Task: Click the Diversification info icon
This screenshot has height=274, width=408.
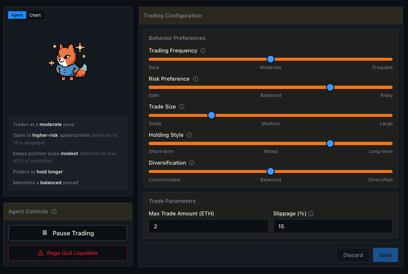Action: [x=191, y=163]
